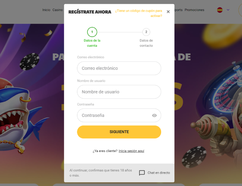Click the Spanish flag language icon
This screenshot has width=242, height=186.
220,10
